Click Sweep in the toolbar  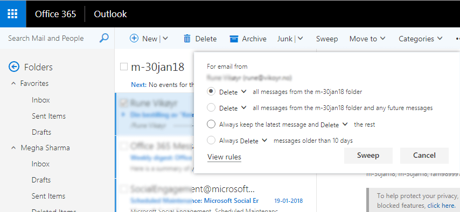(x=327, y=39)
